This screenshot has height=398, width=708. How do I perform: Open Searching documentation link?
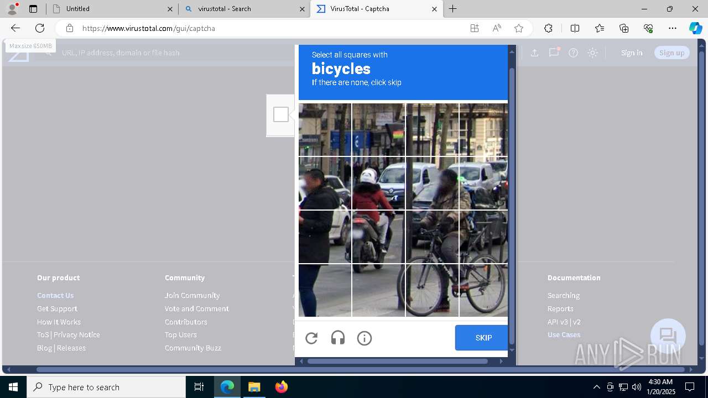[x=564, y=295]
